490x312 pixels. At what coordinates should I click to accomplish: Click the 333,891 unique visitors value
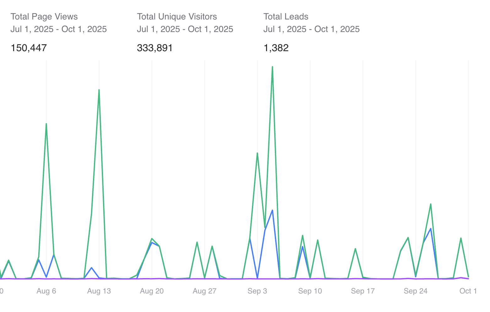click(155, 48)
